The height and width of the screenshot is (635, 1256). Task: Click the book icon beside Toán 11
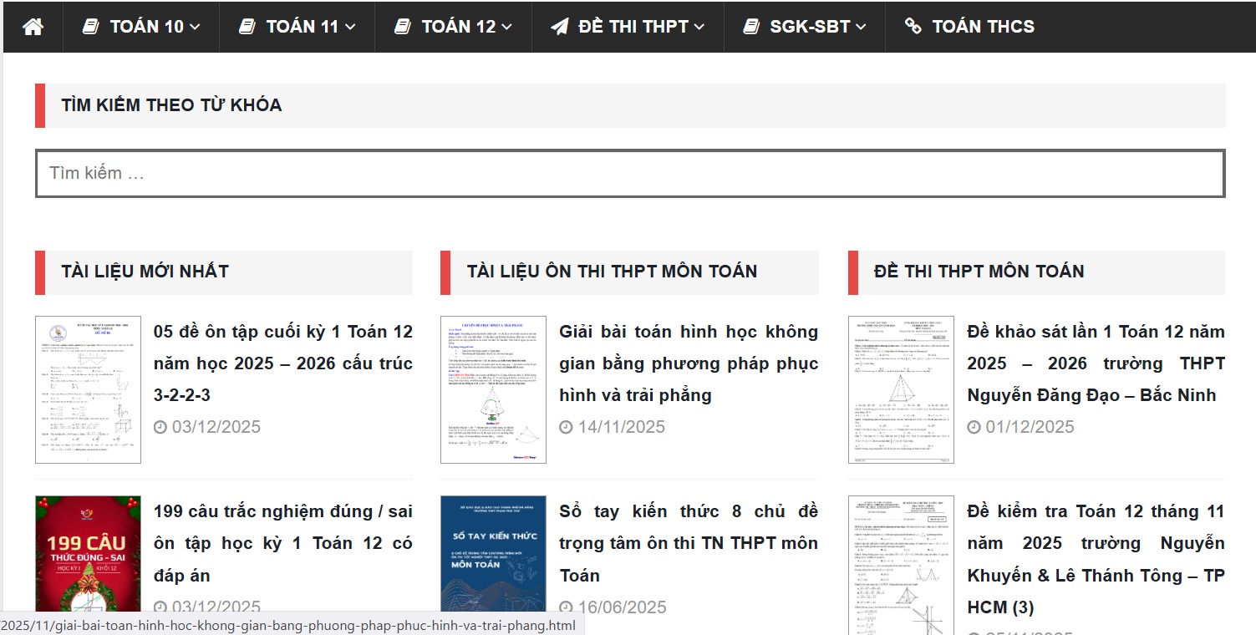click(x=247, y=27)
